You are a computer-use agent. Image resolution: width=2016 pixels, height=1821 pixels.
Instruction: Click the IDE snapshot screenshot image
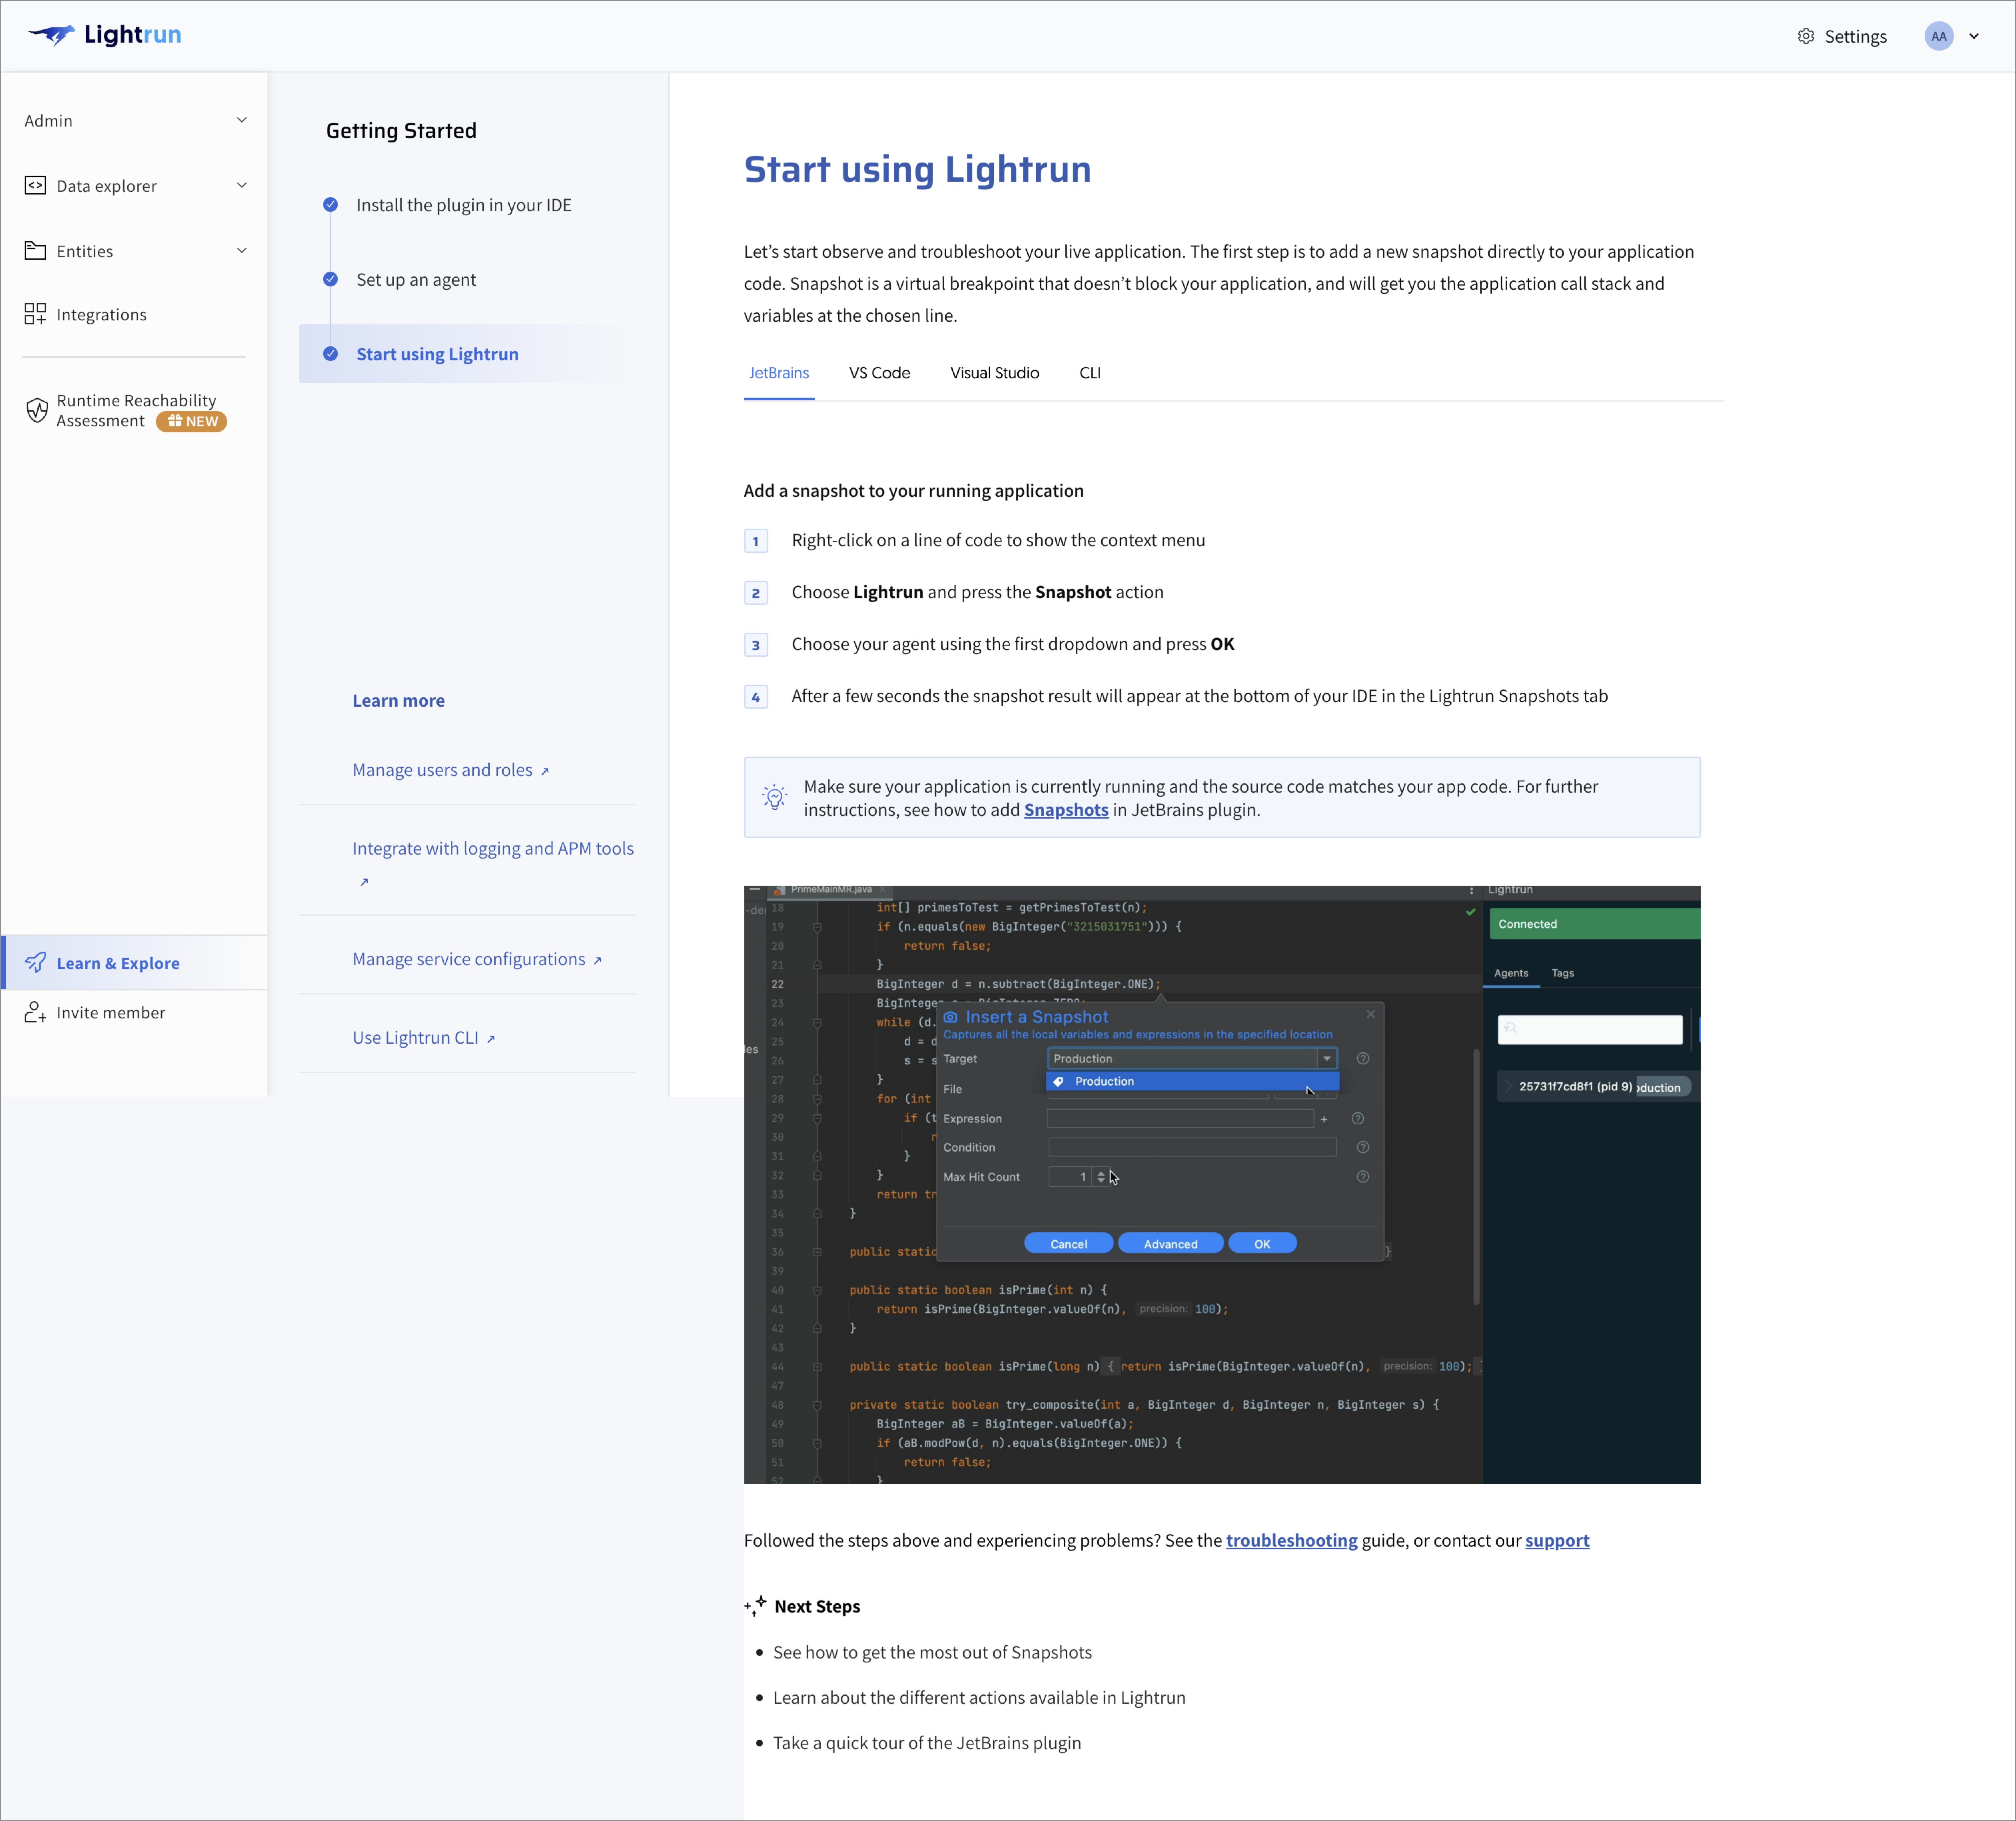(x=1221, y=1184)
